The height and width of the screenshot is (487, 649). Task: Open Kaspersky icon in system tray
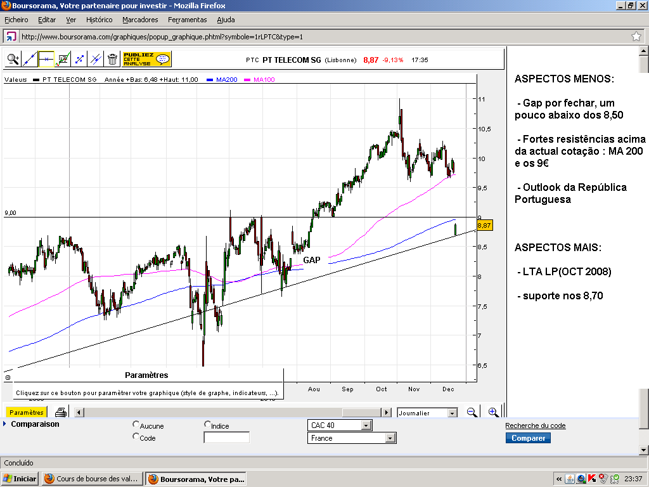592,479
